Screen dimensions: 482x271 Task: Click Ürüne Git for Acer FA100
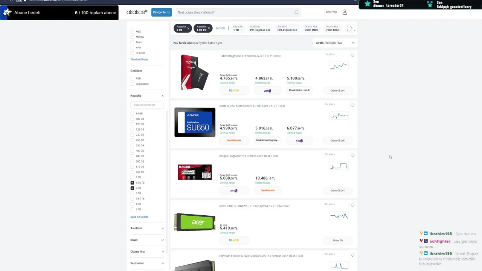pyautogui.click(x=338, y=240)
